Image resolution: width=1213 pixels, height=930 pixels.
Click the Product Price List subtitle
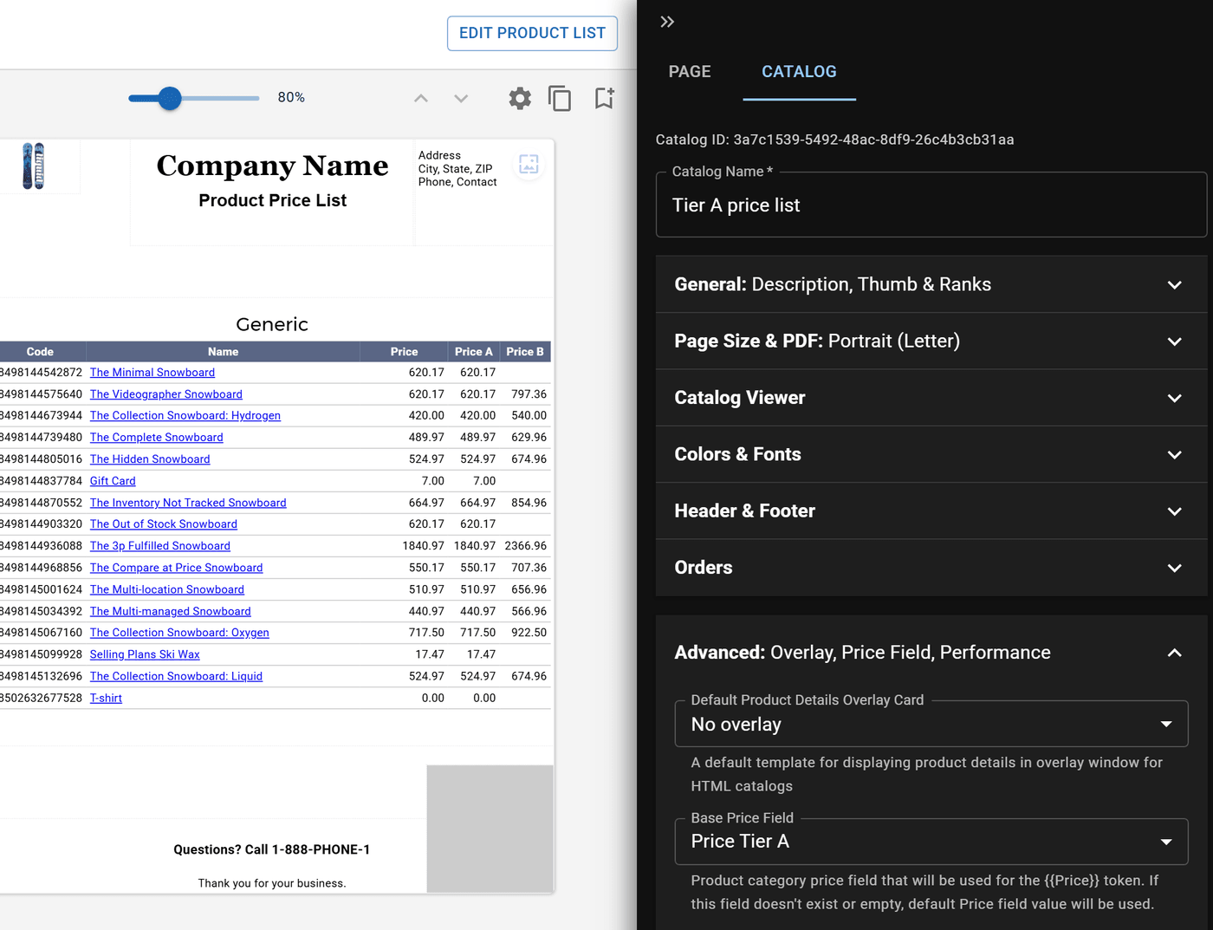click(x=272, y=200)
